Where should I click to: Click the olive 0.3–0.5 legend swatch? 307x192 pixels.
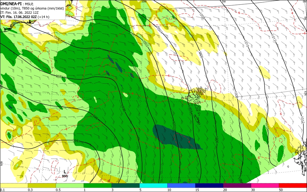pyautogui.click(x=42, y=186)
